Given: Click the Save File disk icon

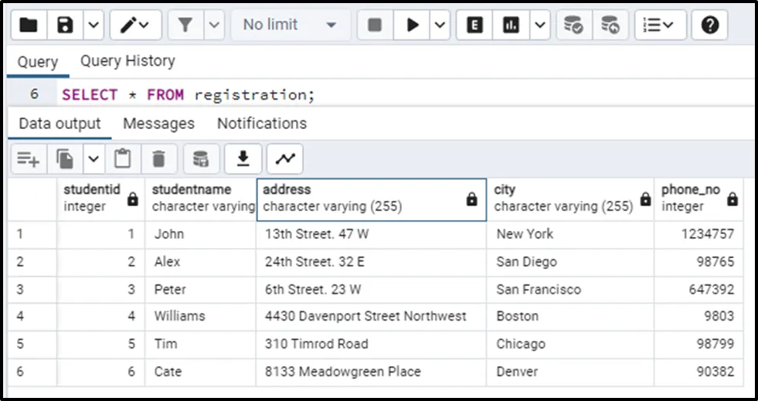Looking at the screenshot, I should tap(66, 25).
